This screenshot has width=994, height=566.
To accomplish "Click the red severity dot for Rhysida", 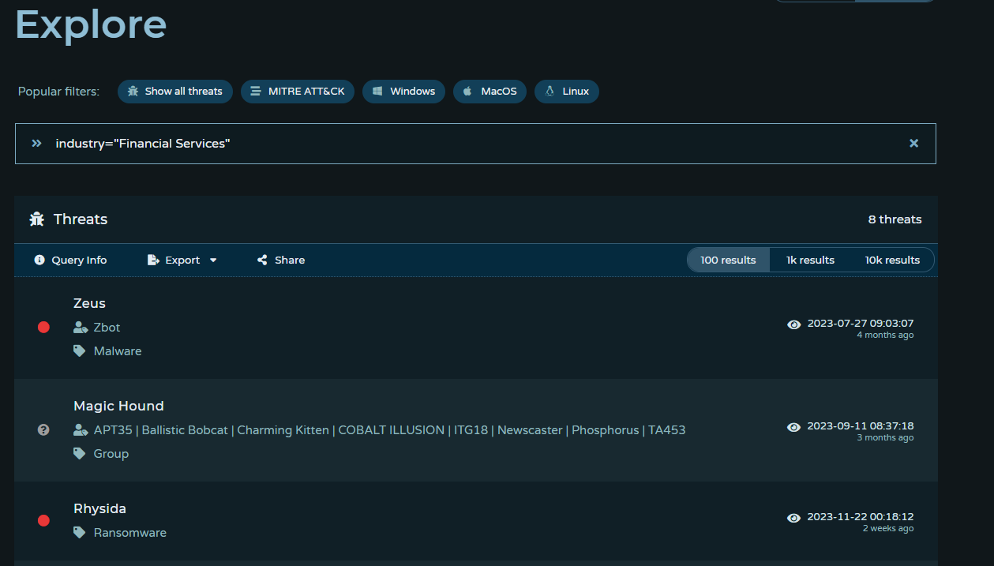I will [43, 521].
